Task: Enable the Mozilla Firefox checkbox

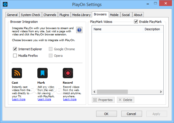Action: 15,55
